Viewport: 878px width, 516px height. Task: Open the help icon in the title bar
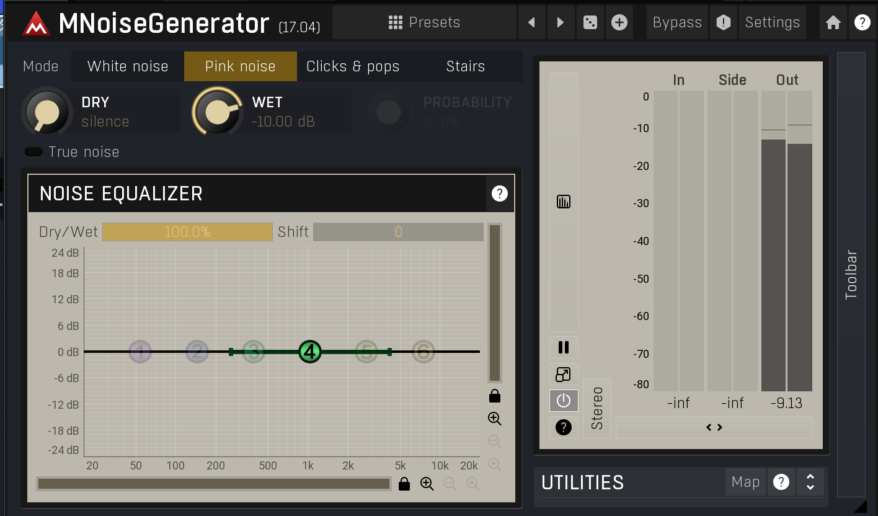click(x=862, y=22)
